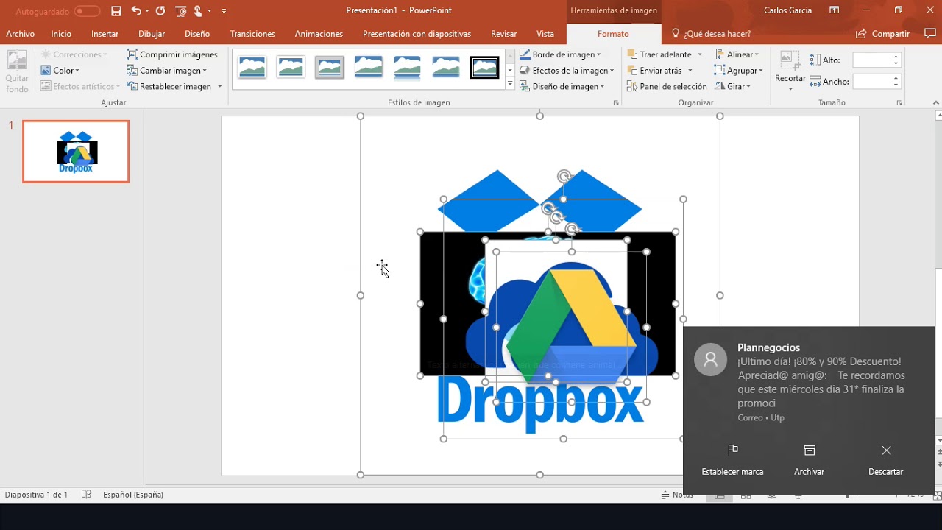
Task: Open Diseño de imagen dropdown
Action: 562,86
